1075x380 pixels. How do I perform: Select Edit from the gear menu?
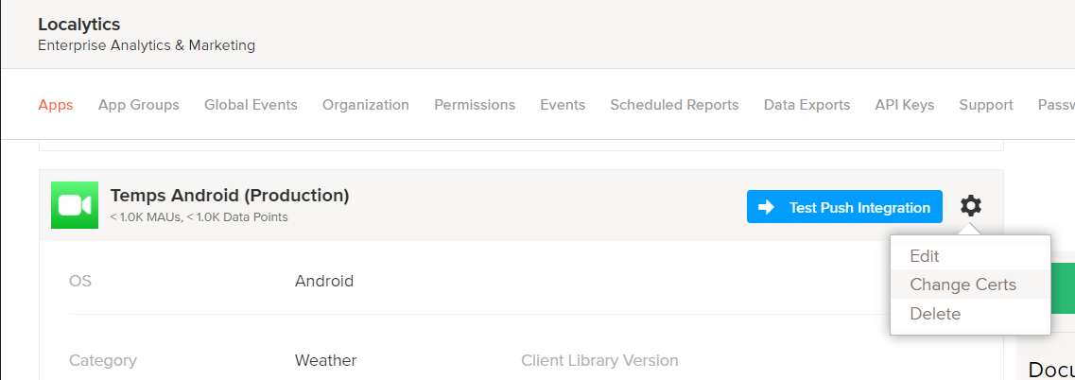coord(924,256)
